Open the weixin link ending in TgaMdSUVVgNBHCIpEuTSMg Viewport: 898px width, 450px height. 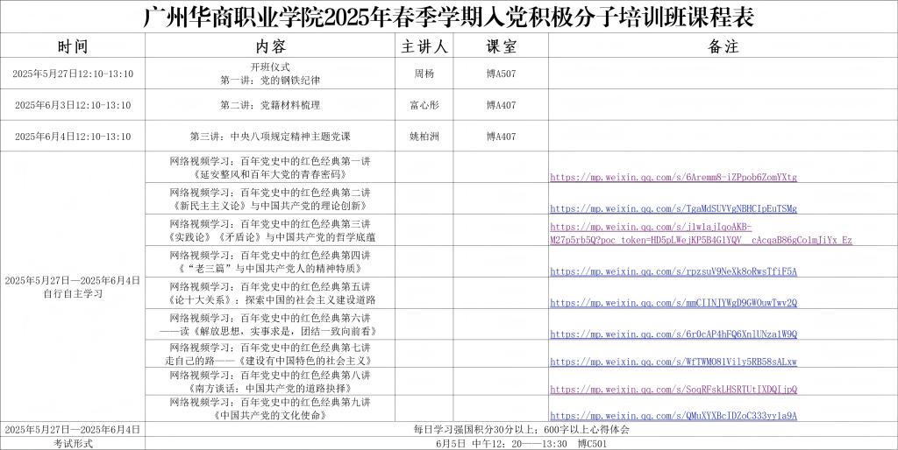(673, 208)
